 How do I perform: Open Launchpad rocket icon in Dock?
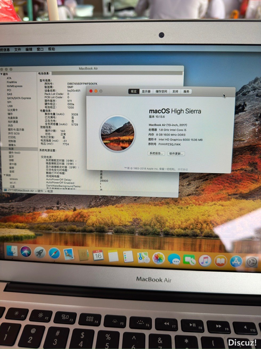point(40,252)
